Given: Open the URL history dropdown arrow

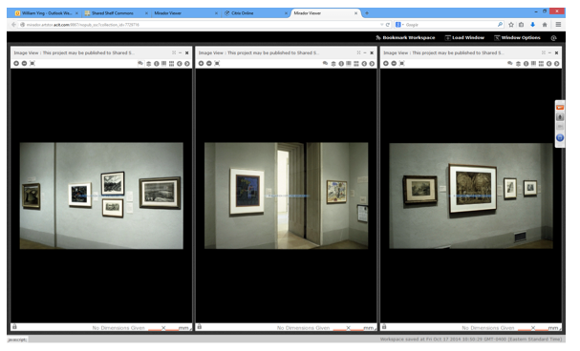Looking at the screenshot, I should [381, 25].
